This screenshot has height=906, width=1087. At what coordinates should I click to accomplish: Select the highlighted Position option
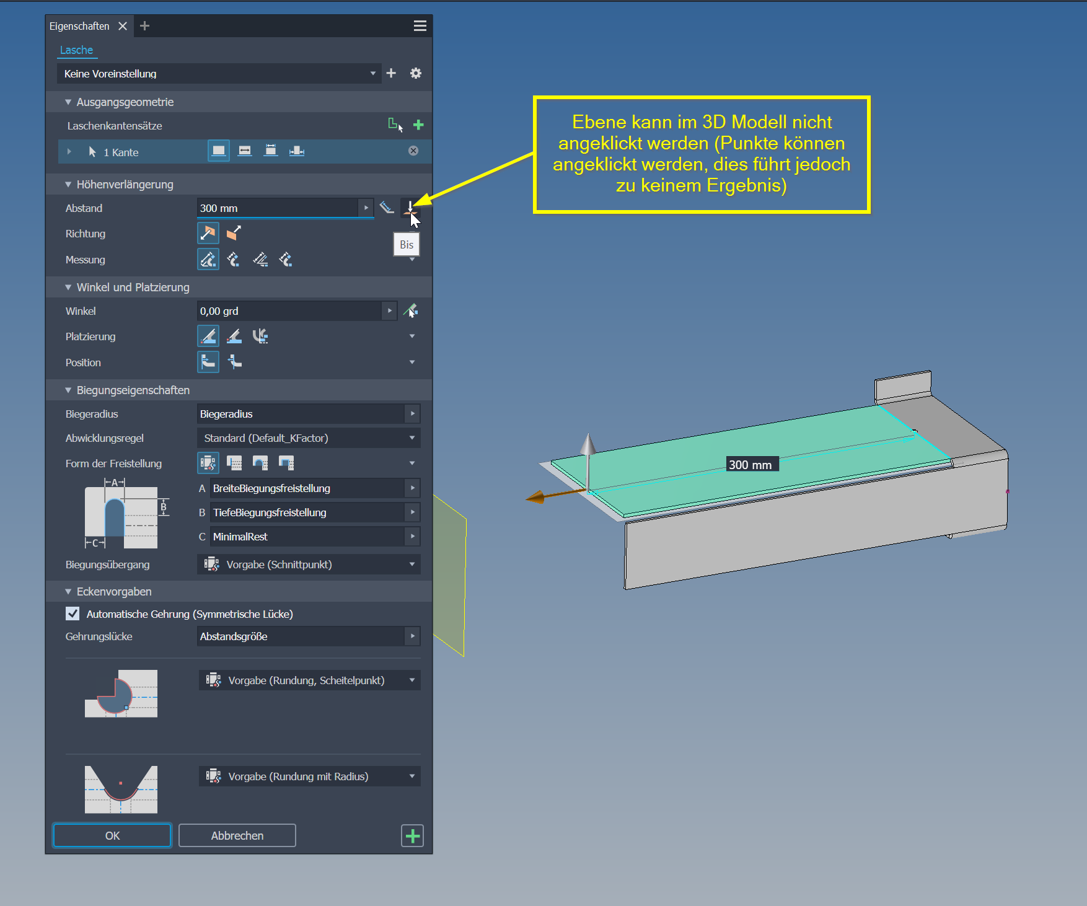coord(208,362)
